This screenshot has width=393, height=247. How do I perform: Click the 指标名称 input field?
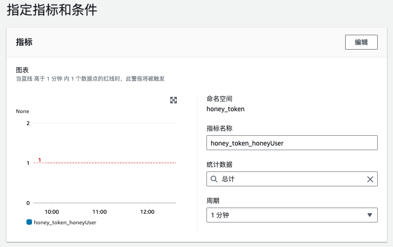[x=291, y=143]
